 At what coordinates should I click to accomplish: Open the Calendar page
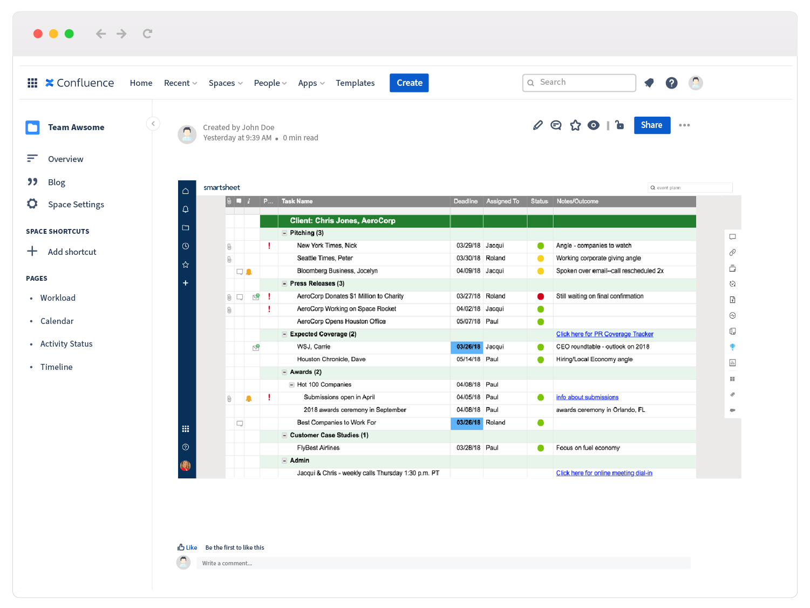coord(57,321)
